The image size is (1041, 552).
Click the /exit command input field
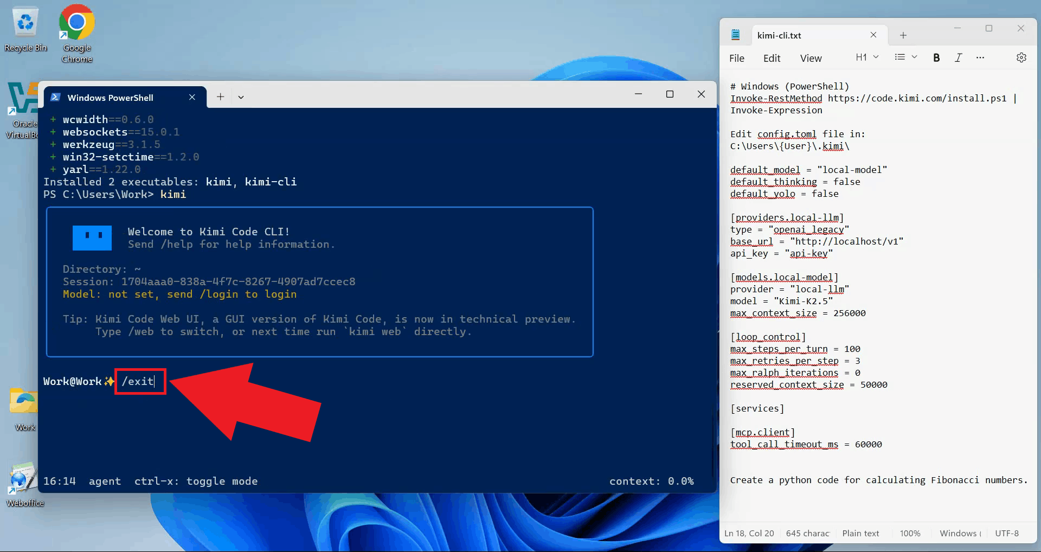click(140, 381)
